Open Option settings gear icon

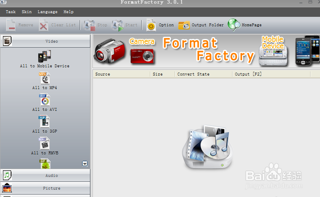151,25
